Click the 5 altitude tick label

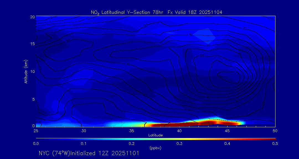33,99
